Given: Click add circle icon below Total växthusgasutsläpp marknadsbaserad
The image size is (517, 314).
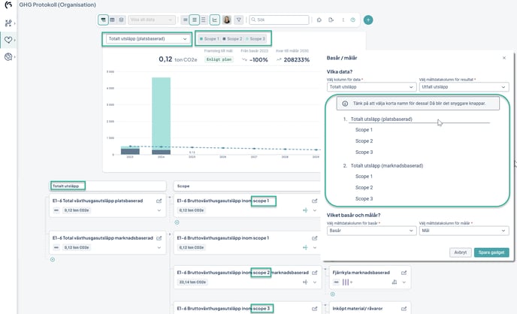Looking at the screenshot, I should (53, 259).
